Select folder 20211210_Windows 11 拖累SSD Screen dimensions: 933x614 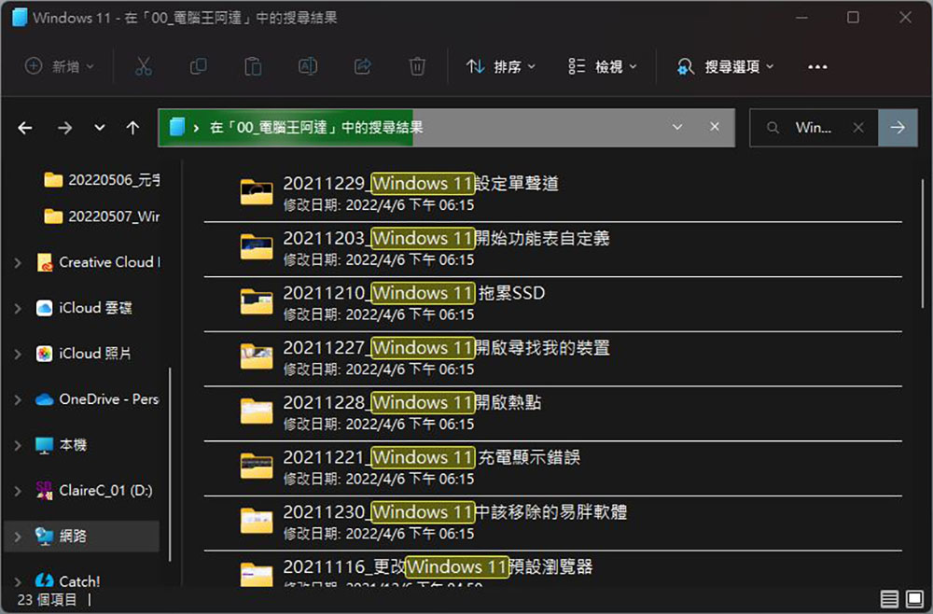(x=552, y=303)
